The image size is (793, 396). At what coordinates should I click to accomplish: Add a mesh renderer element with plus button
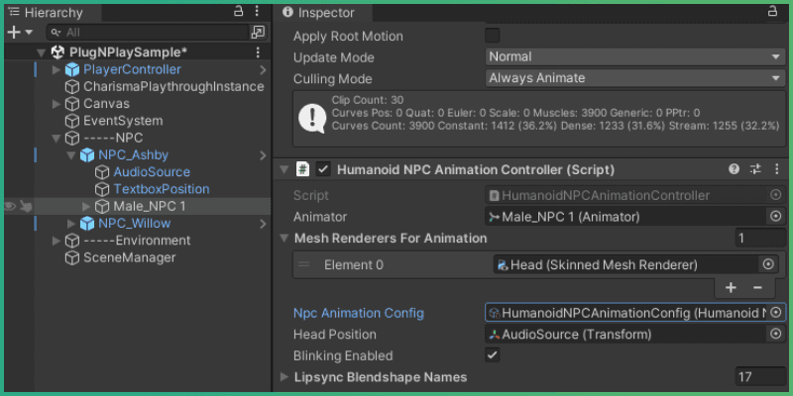(732, 288)
